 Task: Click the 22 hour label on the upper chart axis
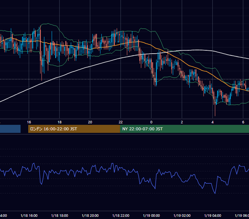[121, 122]
